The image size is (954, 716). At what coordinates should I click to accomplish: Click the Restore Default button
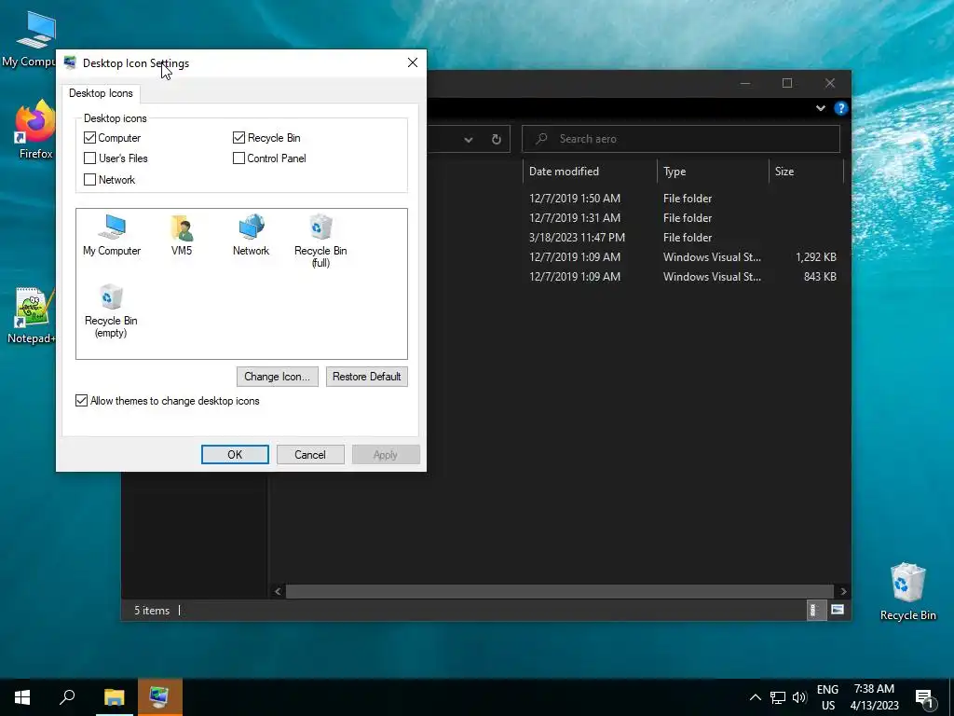pyautogui.click(x=367, y=377)
